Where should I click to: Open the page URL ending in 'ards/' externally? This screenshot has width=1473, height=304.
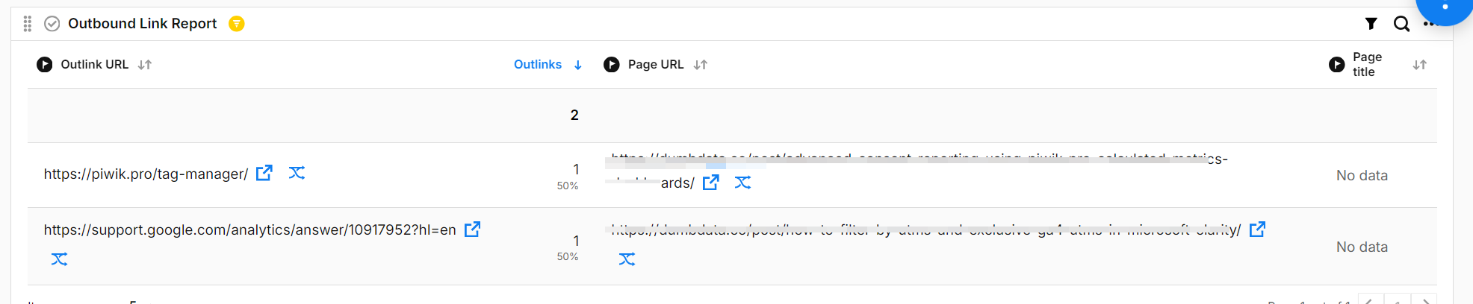coord(711,182)
